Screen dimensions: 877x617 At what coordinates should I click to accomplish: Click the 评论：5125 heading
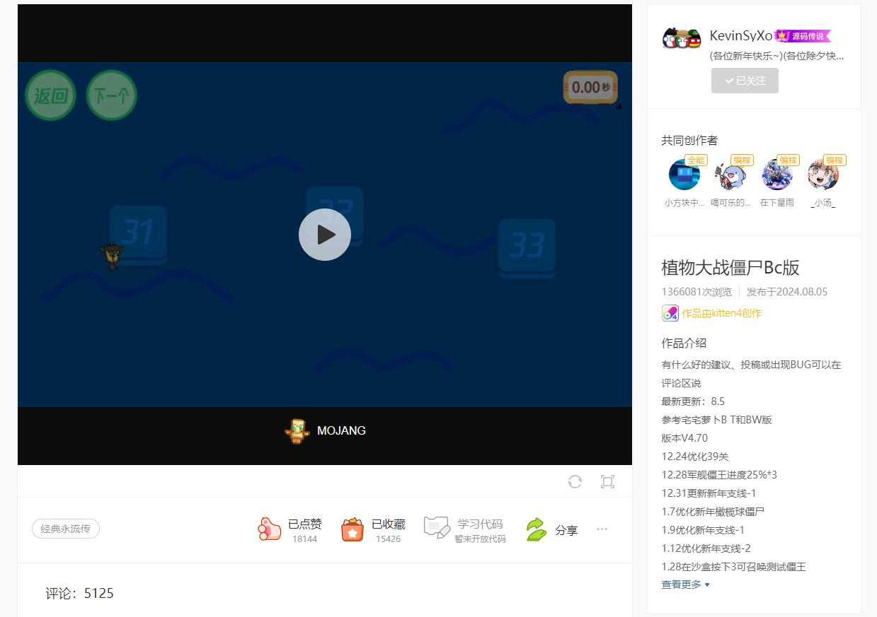click(80, 593)
